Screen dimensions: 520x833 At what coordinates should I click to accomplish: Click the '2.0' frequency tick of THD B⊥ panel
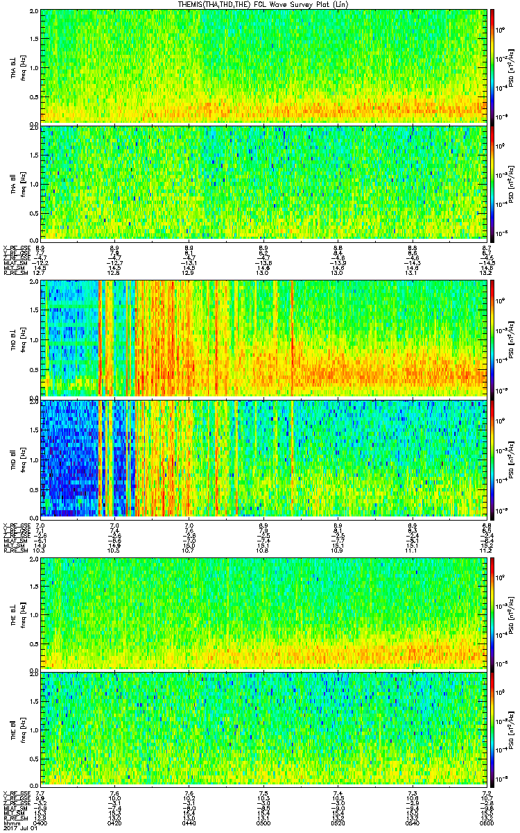point(34,283)
